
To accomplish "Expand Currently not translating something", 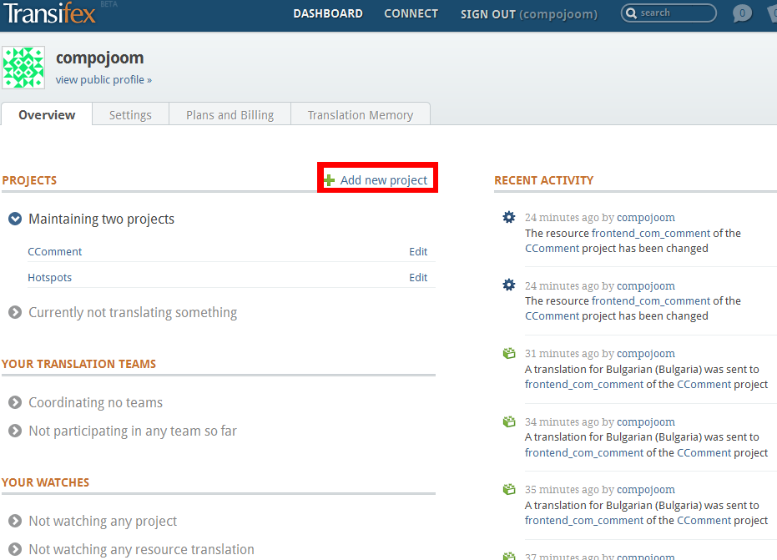I will 15,312.
